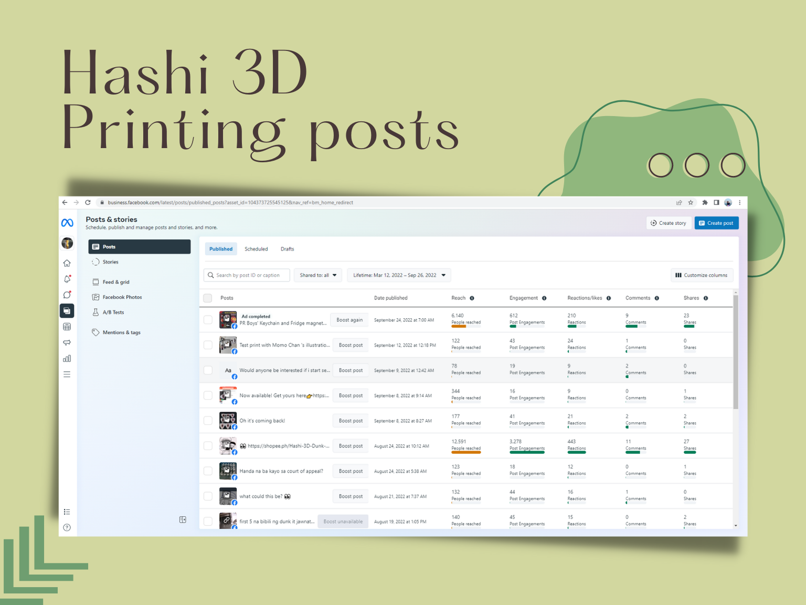Image resolution: width=806 pixels, height=605 pixels.
Task: Check the box for Test print with Momo Chan post
Action: pos(208,345)
